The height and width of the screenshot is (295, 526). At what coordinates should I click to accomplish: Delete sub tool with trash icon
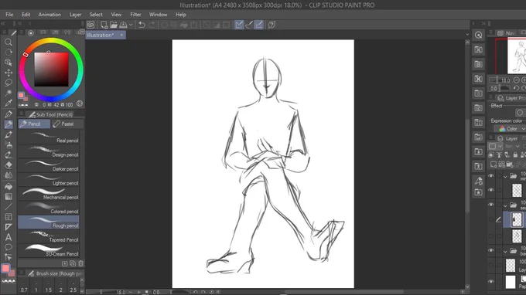click(x=80, y=263)
